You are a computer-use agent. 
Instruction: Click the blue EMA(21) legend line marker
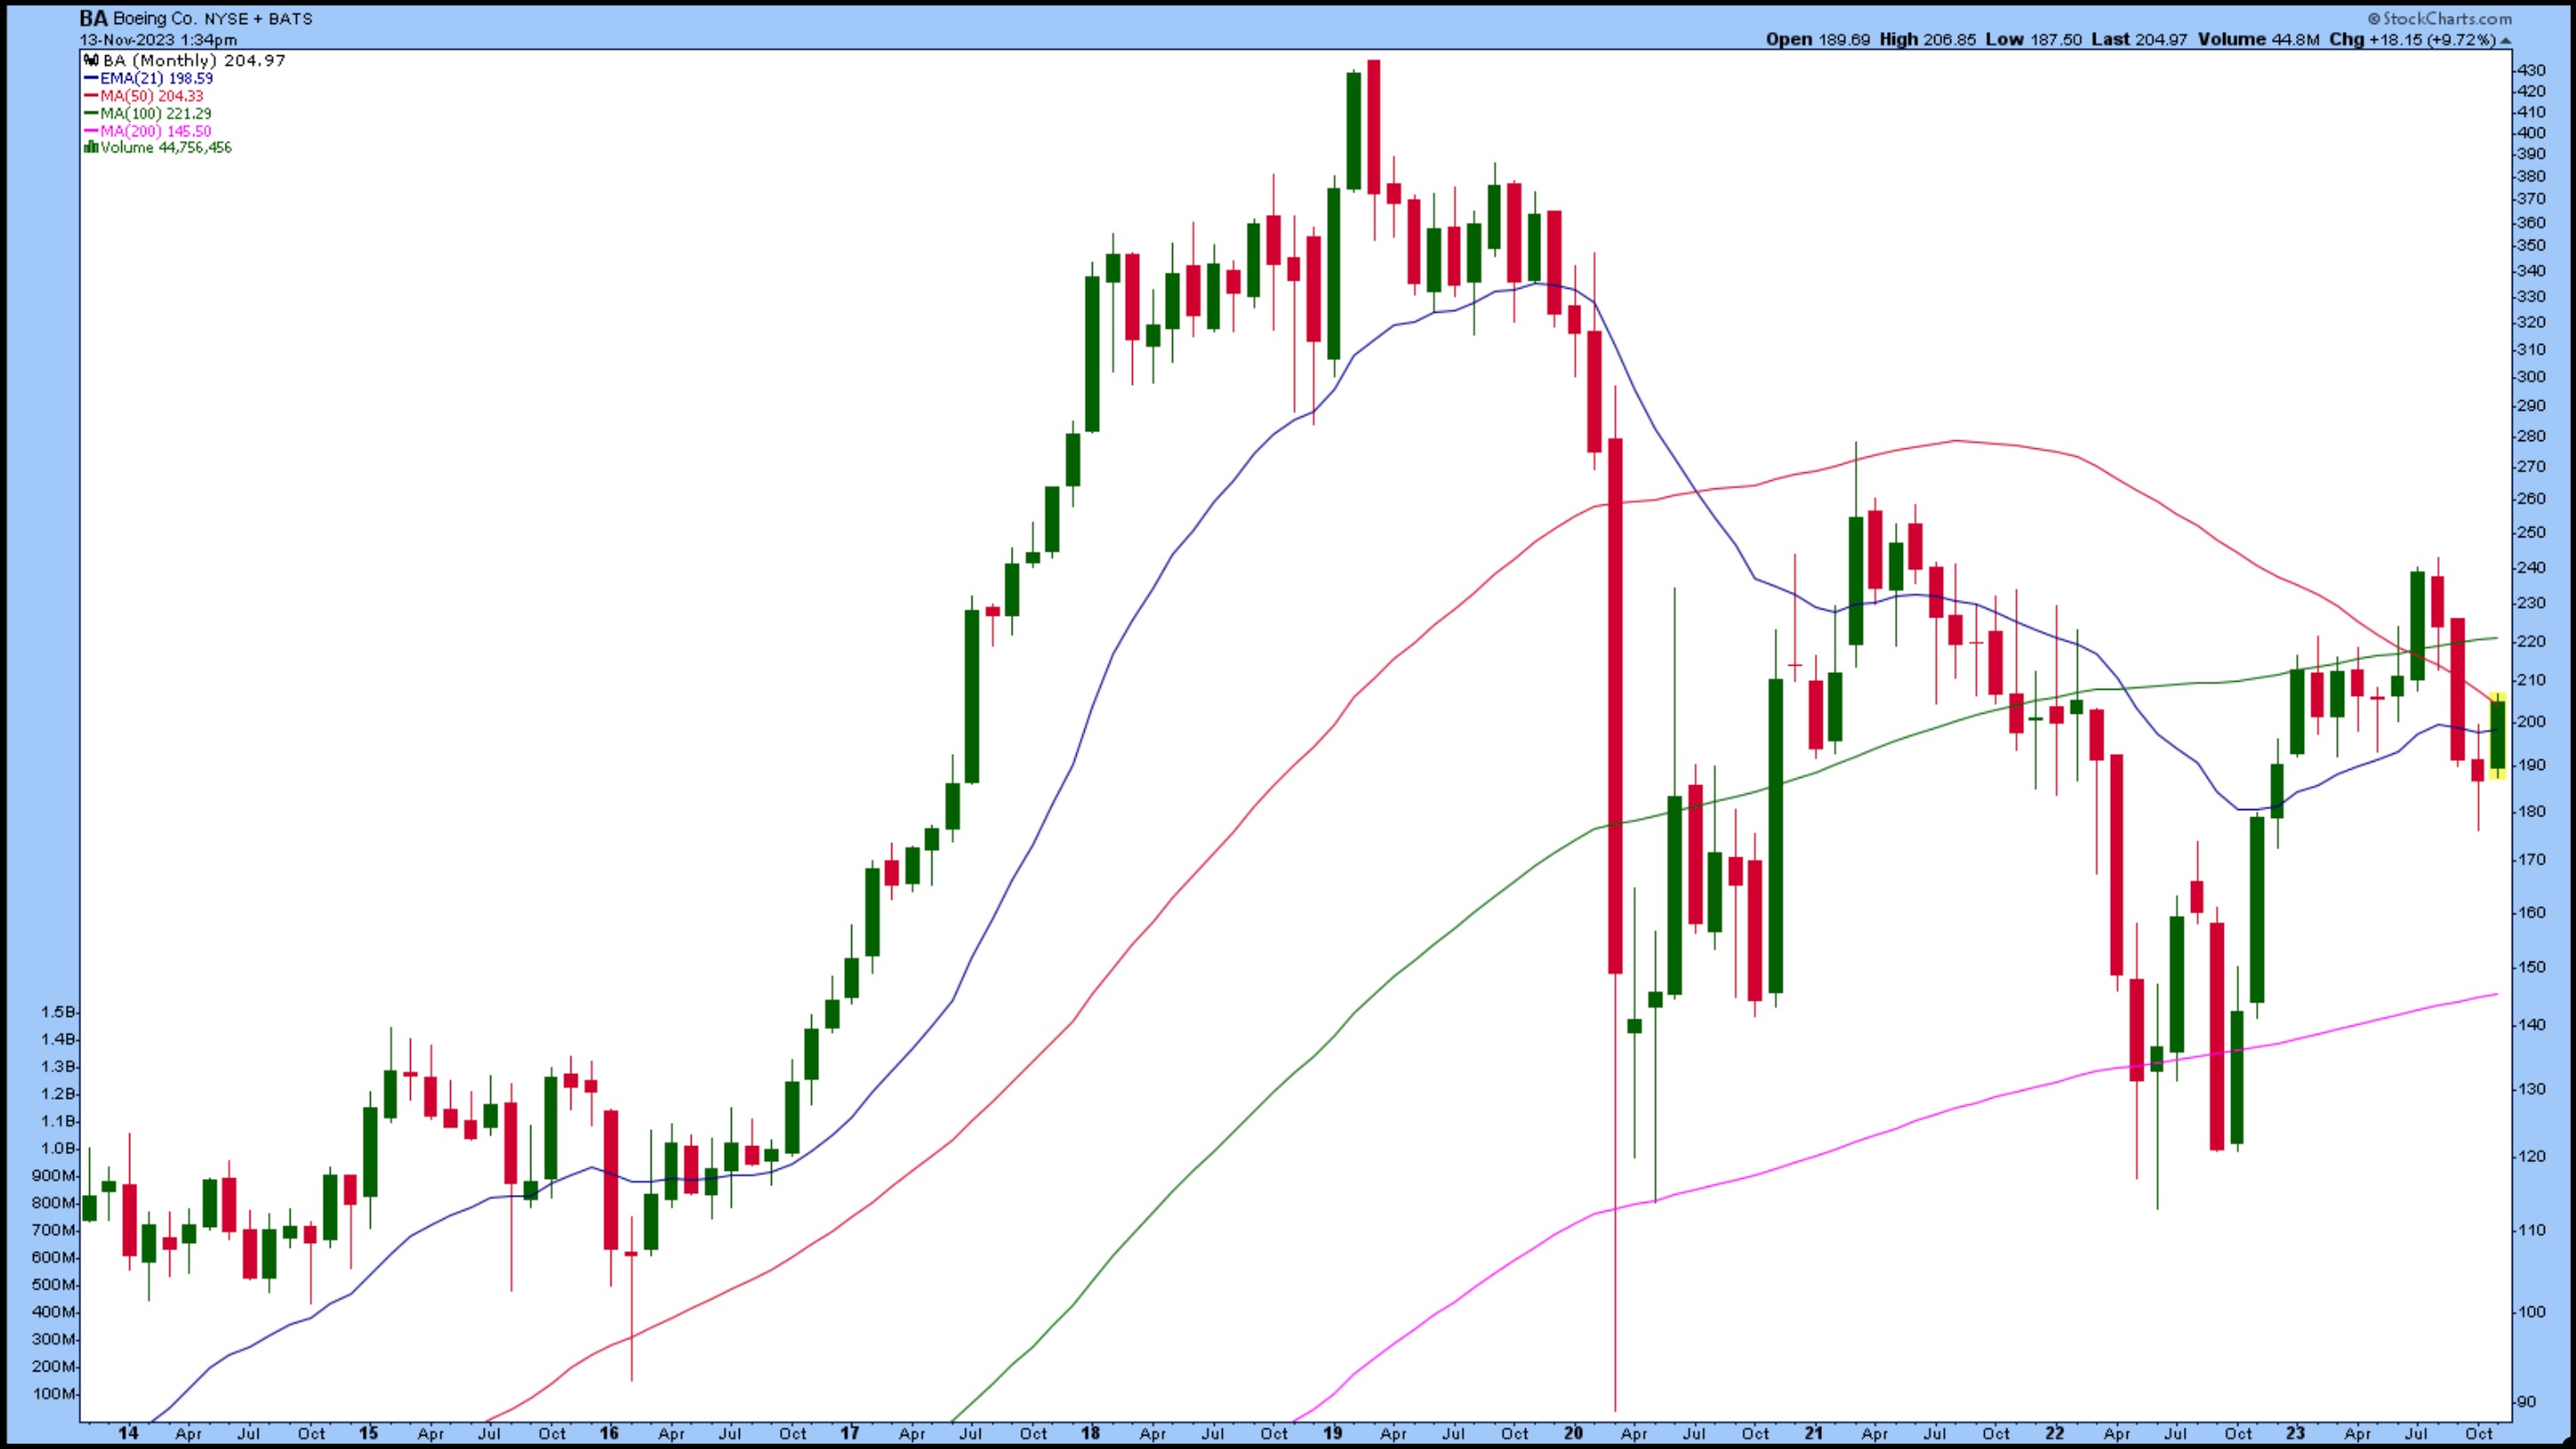click(x=91, y=78)
